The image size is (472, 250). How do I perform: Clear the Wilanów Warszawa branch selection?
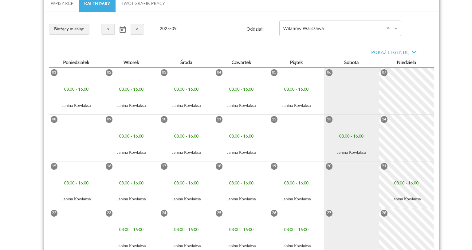tap(388, 28)
